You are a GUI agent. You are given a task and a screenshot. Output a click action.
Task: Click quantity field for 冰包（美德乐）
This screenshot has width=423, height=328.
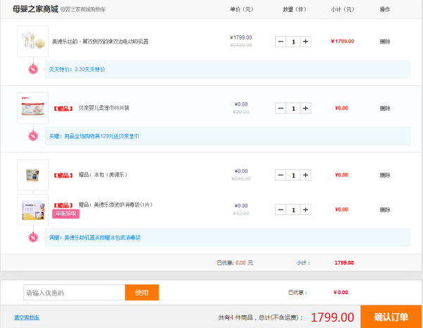pos(293,175)
